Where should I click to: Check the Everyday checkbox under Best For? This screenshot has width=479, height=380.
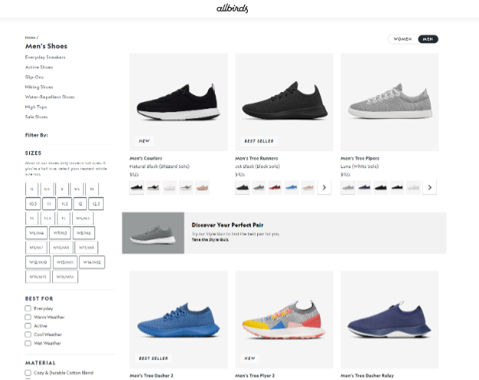click(x=28, y=308)
